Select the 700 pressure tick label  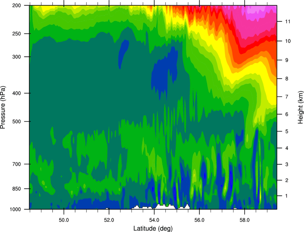[x=16, y=164]
